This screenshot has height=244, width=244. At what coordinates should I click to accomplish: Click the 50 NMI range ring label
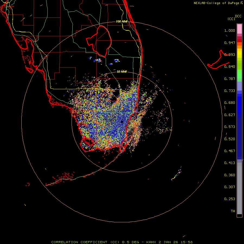click(x=122, y=72)
